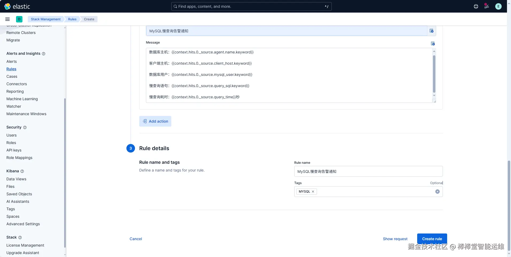Open Alerts in sidebar

pyautogui.click(x=11, y=61)
